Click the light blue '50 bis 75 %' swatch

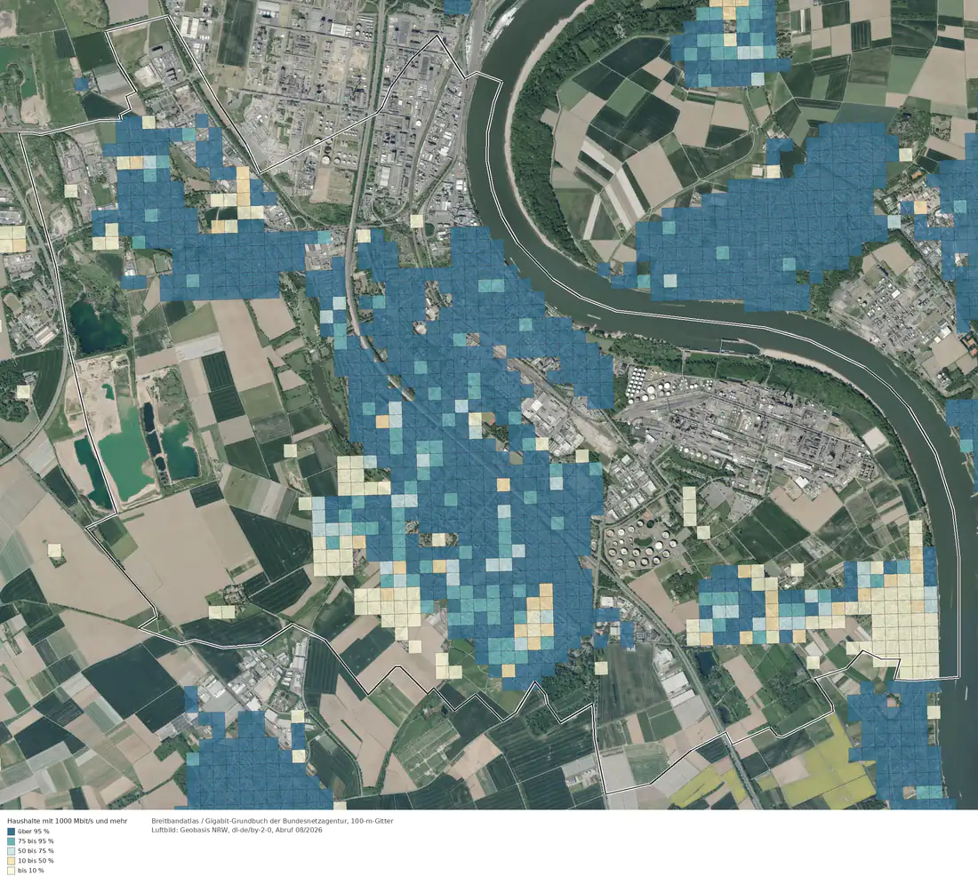(11, 851)
